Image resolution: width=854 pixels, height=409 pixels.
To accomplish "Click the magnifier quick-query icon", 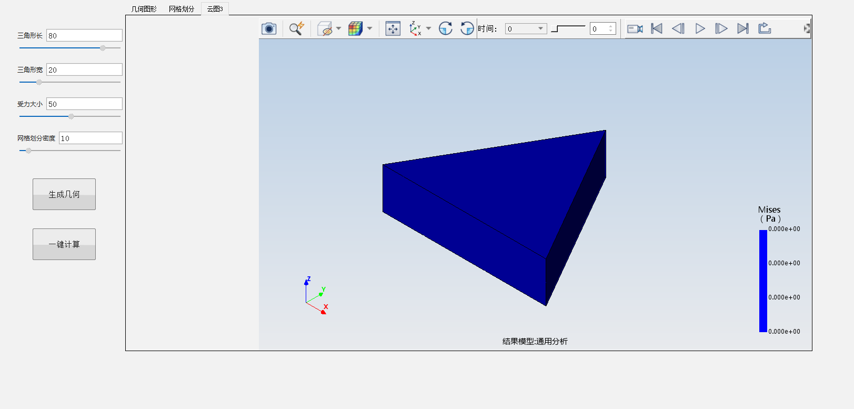I will click(x=297, y=28).
